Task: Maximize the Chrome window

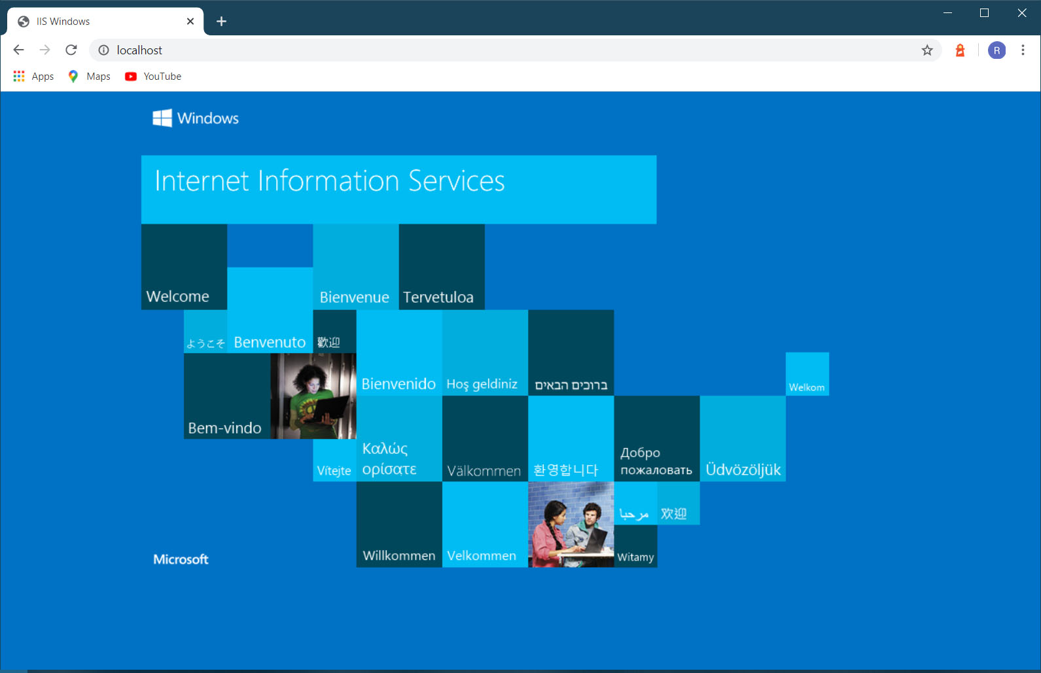Action: click(x=984, y=13)
